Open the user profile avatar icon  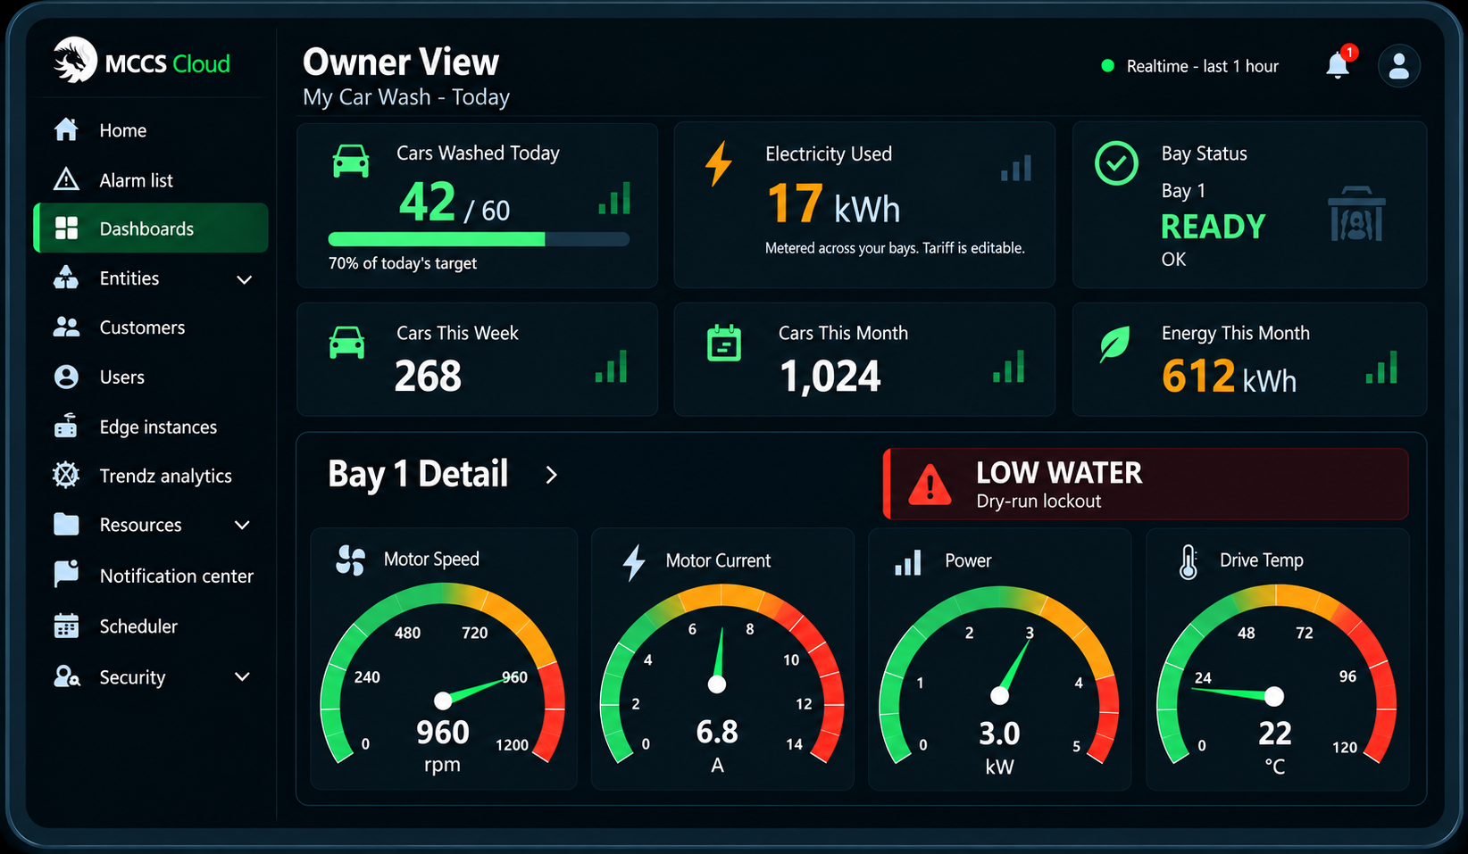(x=1399, y=65)
